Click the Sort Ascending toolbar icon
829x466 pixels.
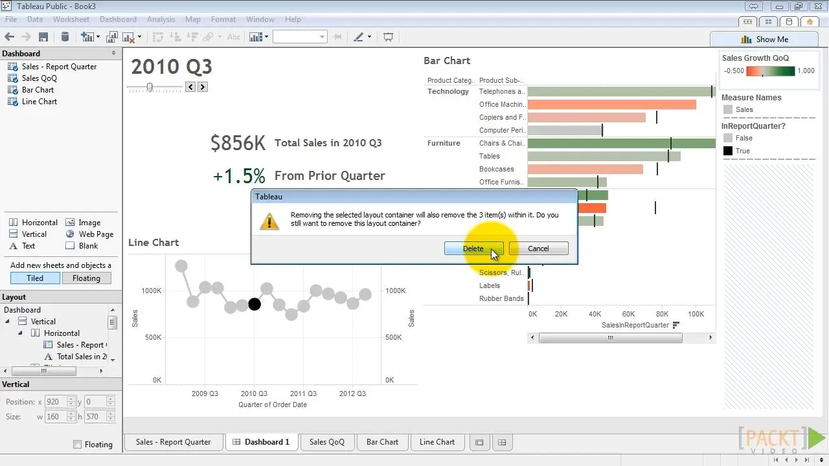175,37
